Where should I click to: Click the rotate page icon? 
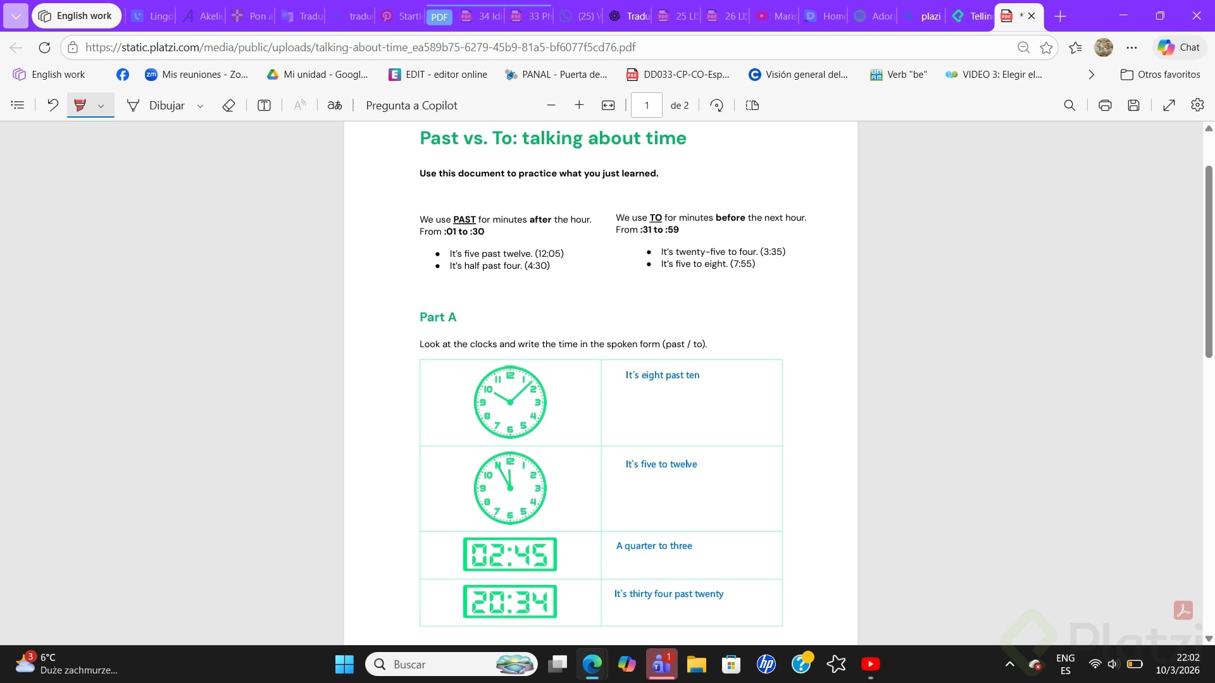(716, 106)
